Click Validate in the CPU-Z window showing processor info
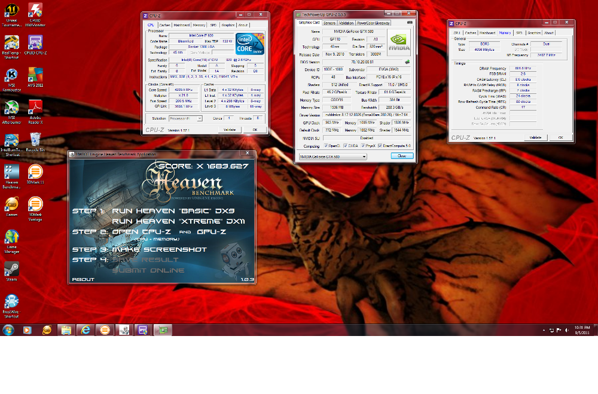Viewport: 598px width, 394px height. (x=229, y=130)
